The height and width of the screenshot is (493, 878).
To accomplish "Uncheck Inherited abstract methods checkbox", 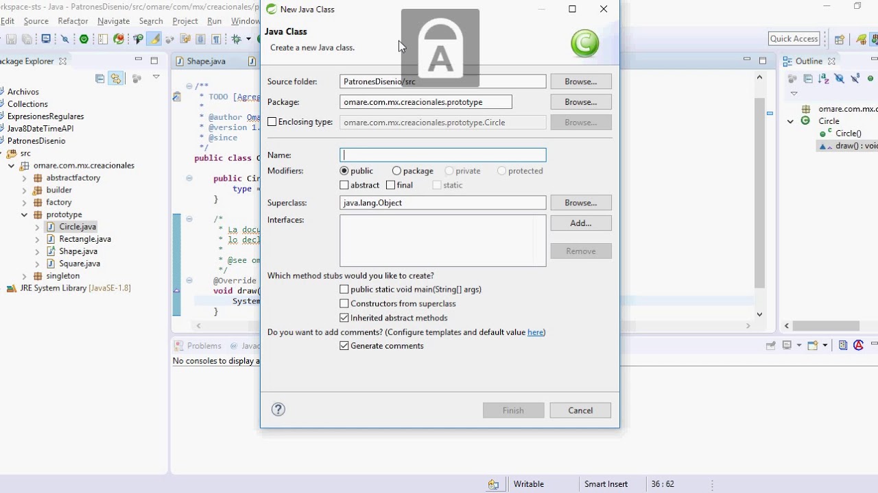I will [x=344, y=318].
